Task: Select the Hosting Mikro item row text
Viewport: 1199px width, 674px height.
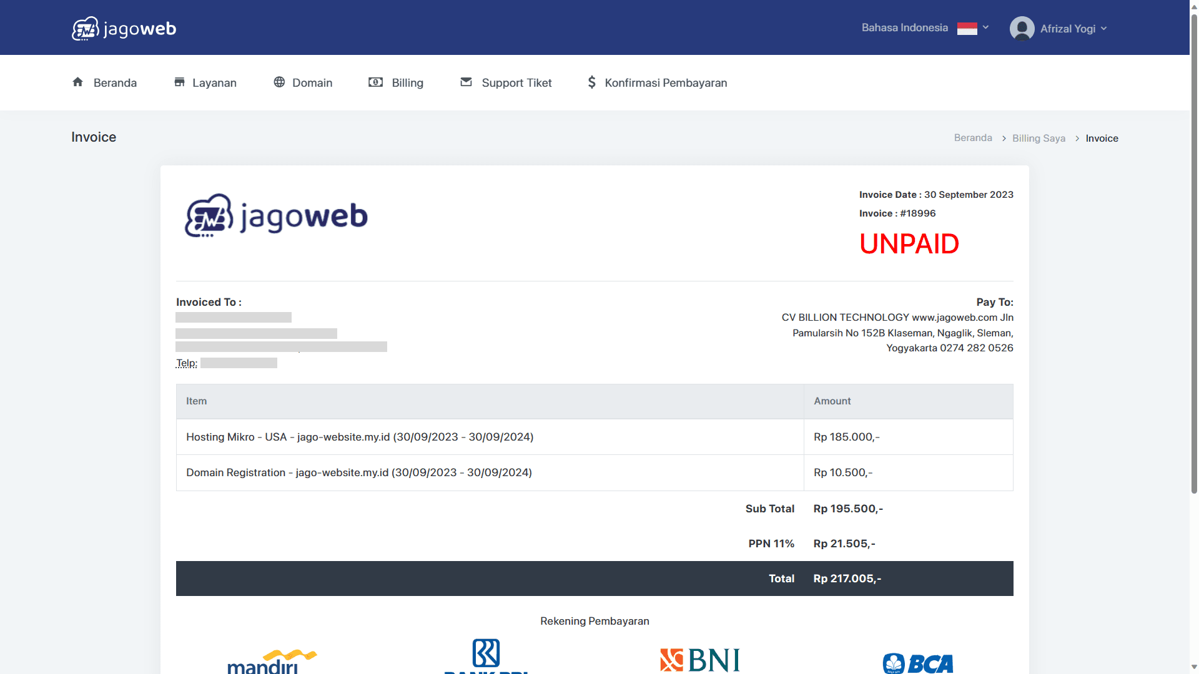Action: pyautogui.click(x=360, y=437)
